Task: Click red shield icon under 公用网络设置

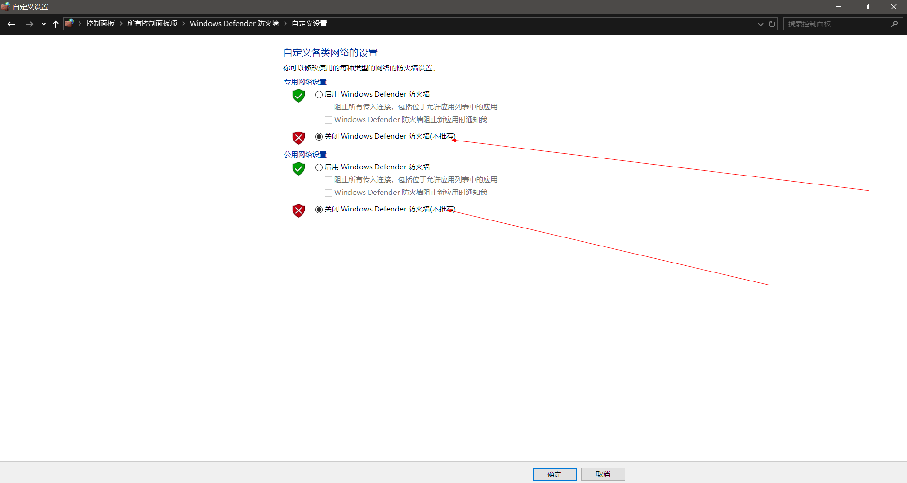Action: pos(299,211)
